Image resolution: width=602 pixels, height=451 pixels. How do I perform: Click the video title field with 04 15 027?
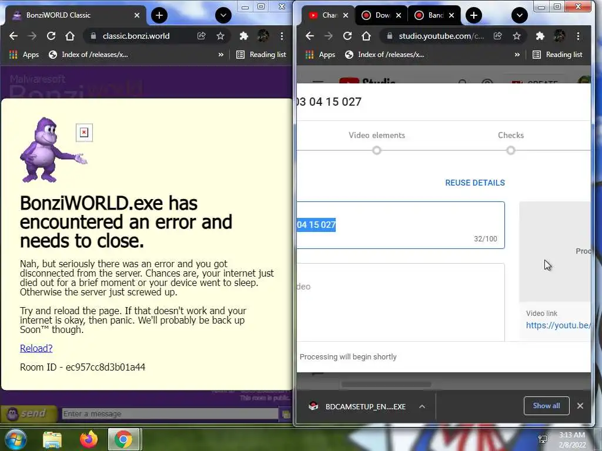tap(400, 225)
